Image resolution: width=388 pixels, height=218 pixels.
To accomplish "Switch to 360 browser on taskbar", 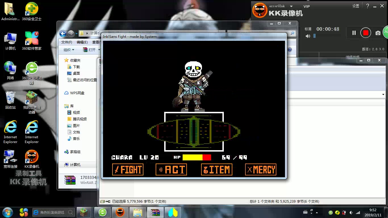I will [x=103, y=212].
